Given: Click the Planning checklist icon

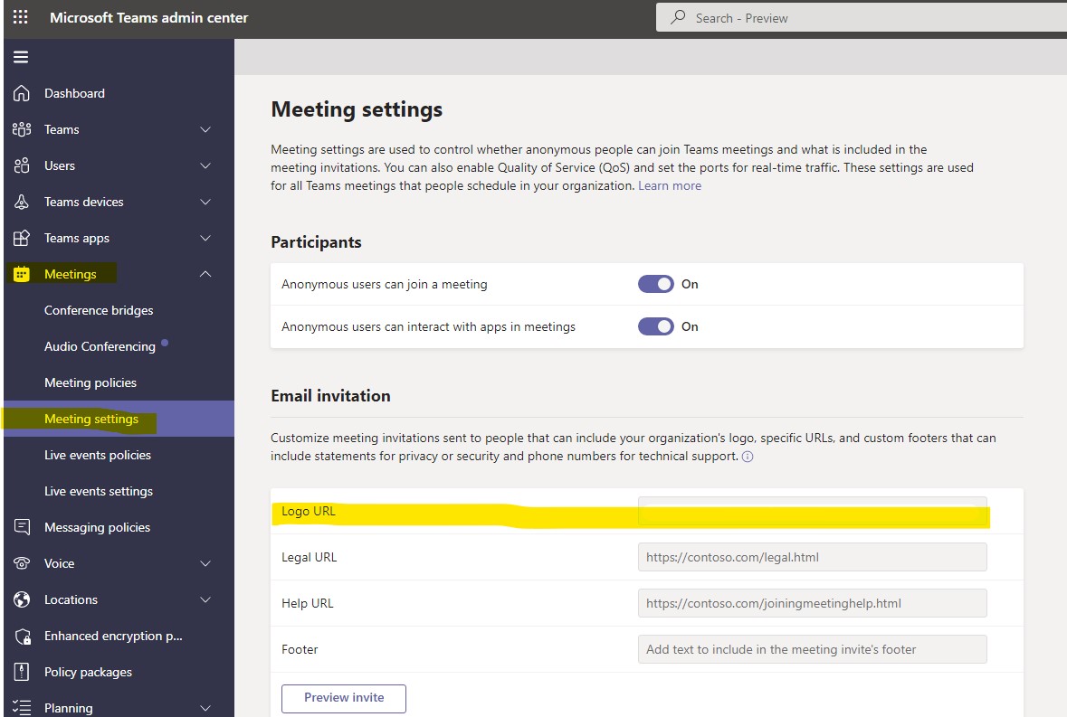Looking at the screenshot, I should click(x=22, y=707).
